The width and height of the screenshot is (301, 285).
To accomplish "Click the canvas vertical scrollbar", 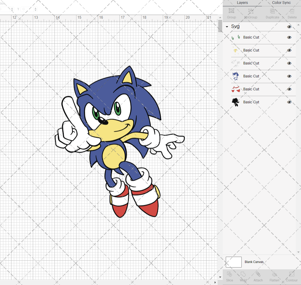I will 219,27.
